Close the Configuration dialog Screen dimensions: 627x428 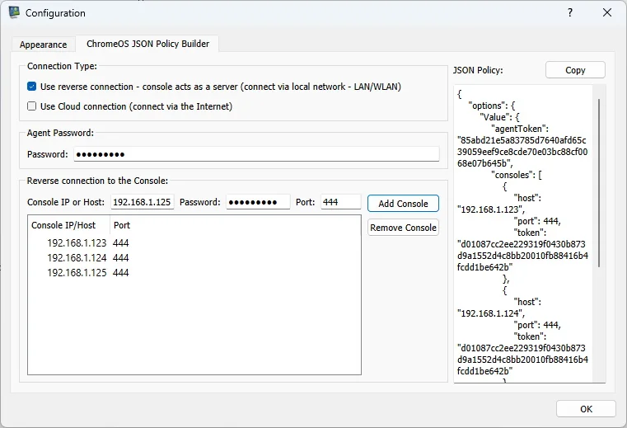coord(607,12)
